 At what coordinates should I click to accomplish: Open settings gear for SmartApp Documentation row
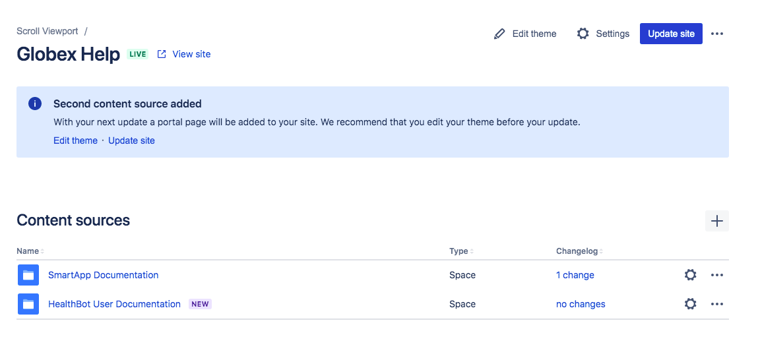coord(690,275)
